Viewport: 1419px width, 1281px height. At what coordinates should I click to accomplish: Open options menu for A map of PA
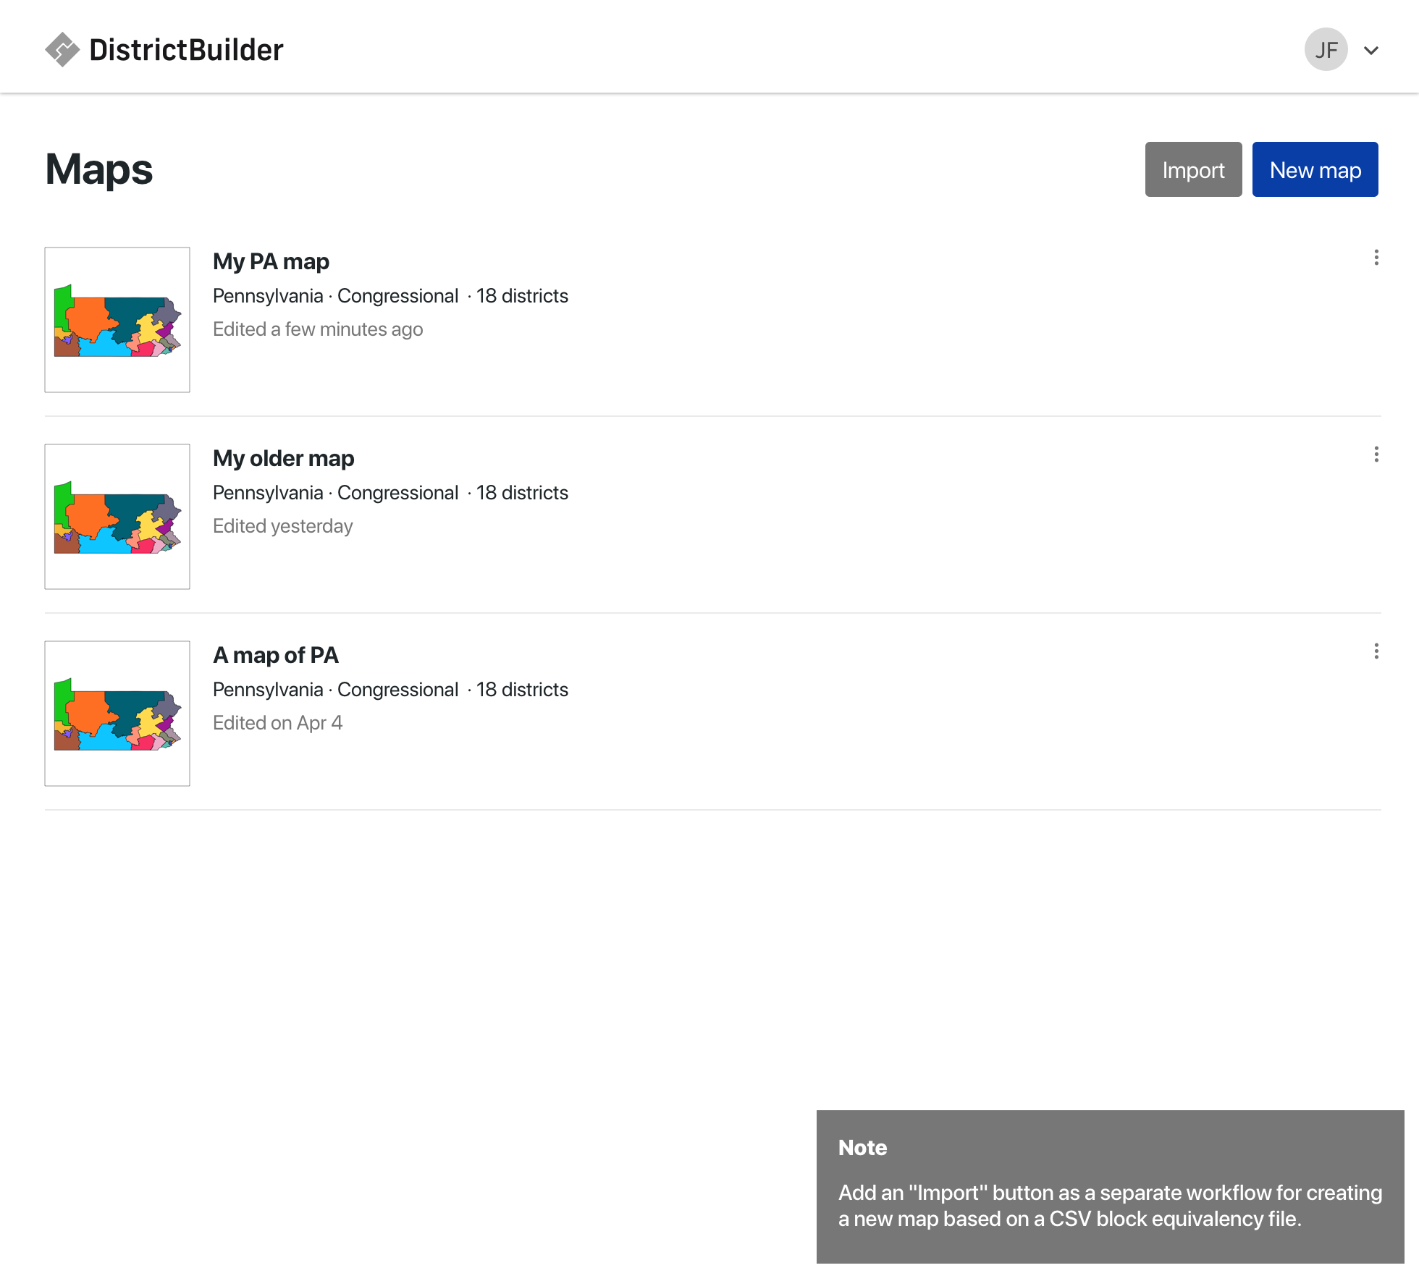pos(1376,651)
